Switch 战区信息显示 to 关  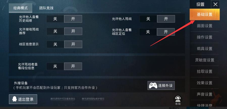55,44
